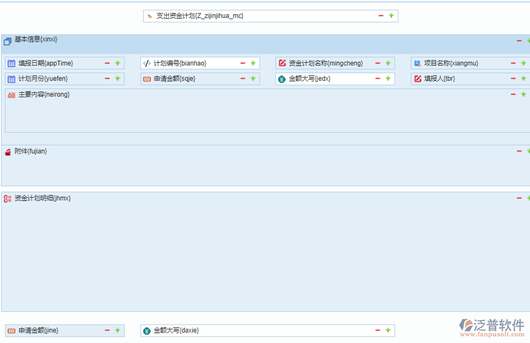Click red minus on 基本信息 section header
Screen dimensions: 530x343
(x=519, y=40)
